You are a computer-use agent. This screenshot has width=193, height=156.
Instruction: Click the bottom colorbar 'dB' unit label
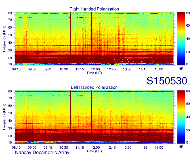tap(181, 147)
